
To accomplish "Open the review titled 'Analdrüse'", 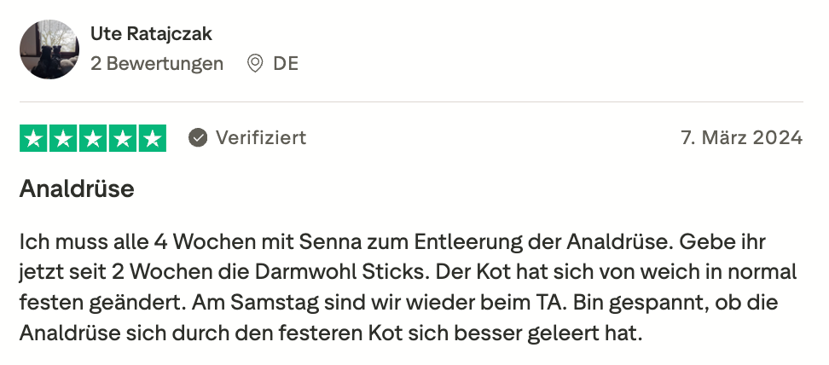I will 77,188.
